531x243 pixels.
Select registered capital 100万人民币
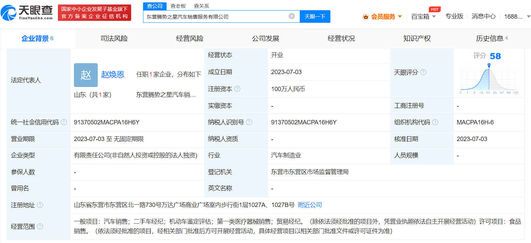tap(288, 89)
